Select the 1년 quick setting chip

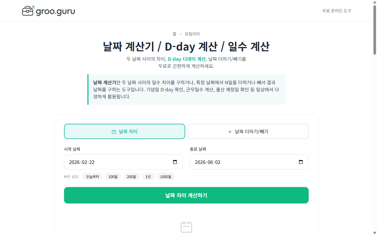click(148, 177)
